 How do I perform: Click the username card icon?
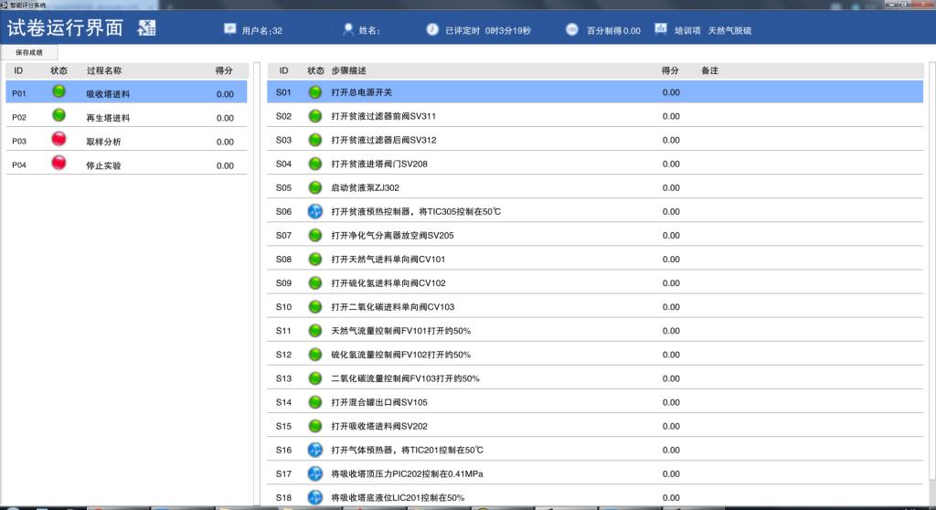tap(230, 29)
